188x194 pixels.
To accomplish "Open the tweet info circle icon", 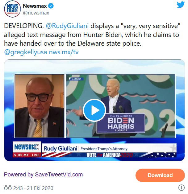I will tap(182, 188).
